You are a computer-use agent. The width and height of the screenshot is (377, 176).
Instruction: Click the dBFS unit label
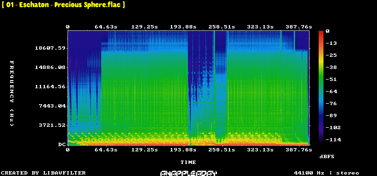pos(327,157)
